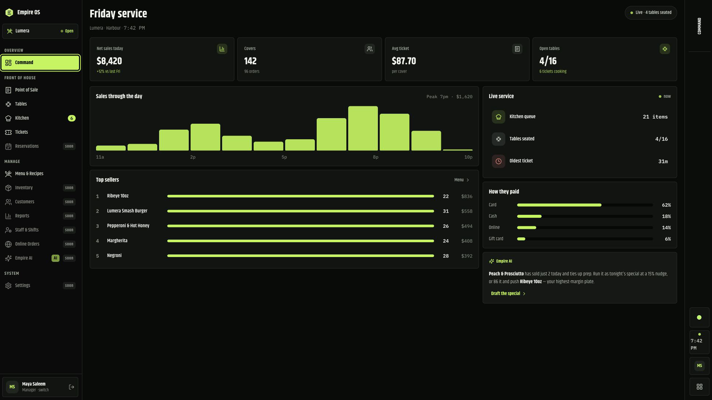Click the Negroni top seller row
Screen dimensions: 712x400
pos(284,256)
